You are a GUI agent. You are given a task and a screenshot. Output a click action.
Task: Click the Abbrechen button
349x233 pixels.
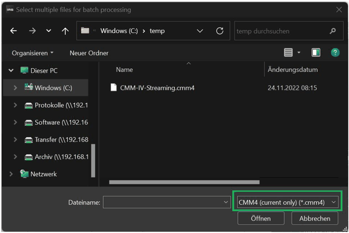[x=315, y=218]
